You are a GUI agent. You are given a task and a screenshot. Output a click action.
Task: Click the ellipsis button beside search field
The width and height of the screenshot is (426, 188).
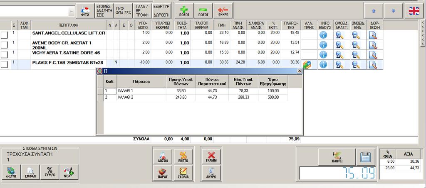(x=71, y=11)
